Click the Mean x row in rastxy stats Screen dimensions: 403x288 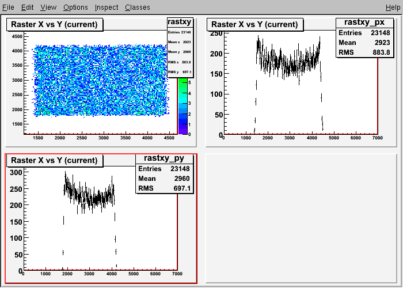tap(180, 42)
